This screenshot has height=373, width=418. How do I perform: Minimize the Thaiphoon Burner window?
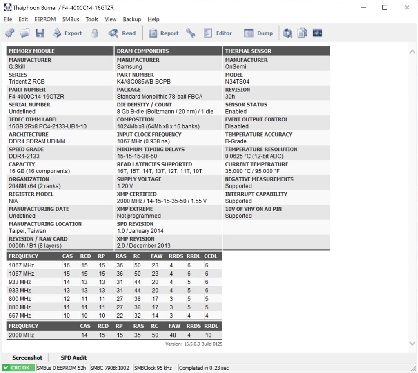363,7
